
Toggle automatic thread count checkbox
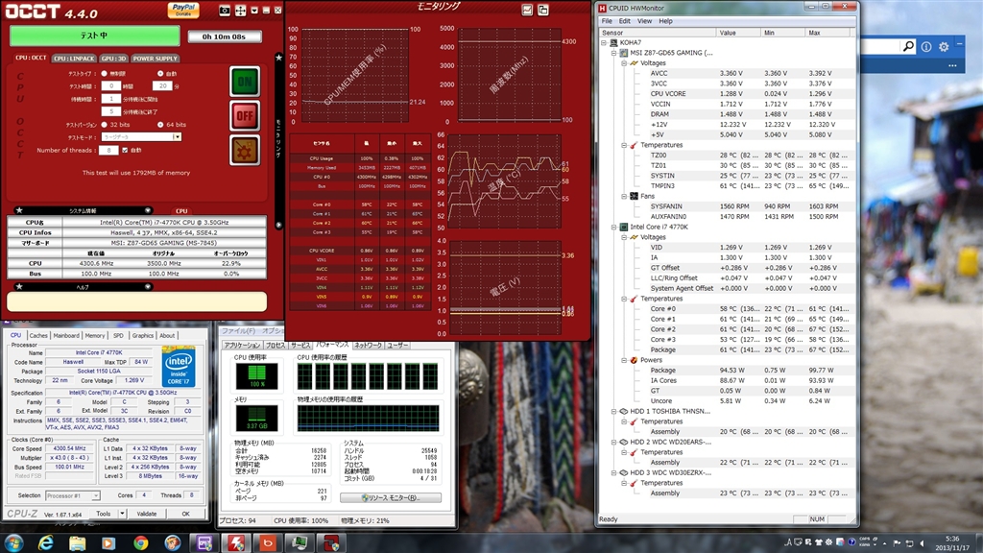tap(125, 151)
